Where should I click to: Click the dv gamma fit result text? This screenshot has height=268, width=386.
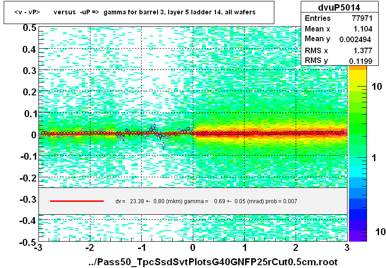tap(206, 201)
